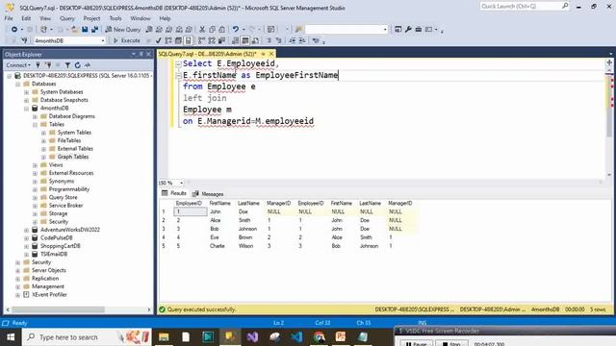
Task: Click the Increase Indent icon
Action: [x=302, y=40]
